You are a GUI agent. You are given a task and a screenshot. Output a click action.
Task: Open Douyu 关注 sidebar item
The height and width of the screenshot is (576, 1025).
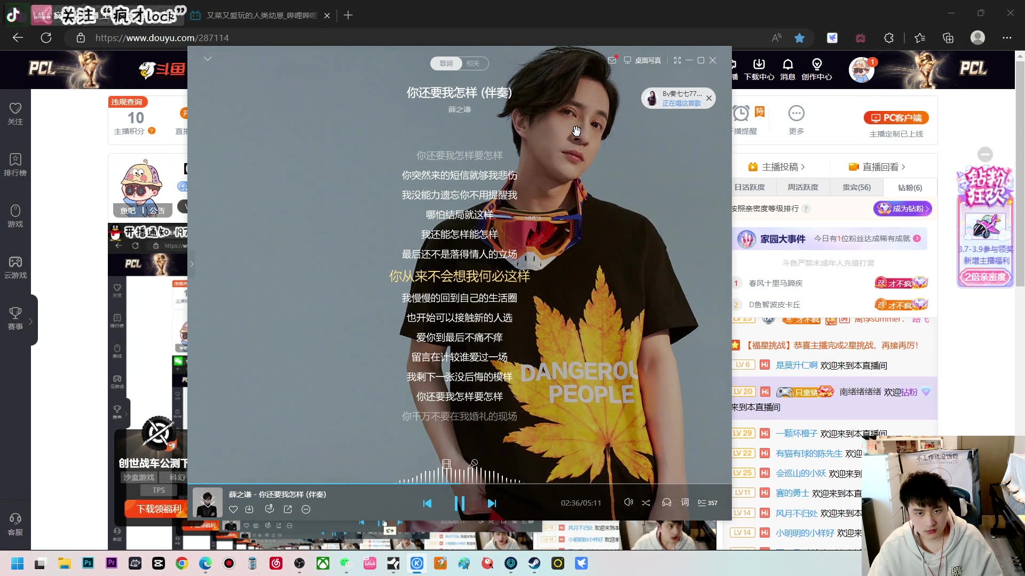click(x=15, y=114)
